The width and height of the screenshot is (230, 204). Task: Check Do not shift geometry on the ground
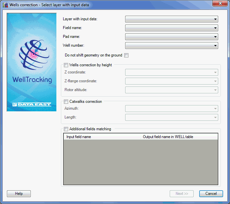[126, 55]
